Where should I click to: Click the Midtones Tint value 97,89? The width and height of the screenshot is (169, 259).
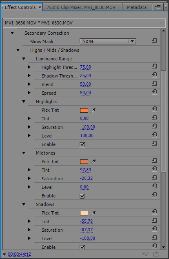tap(85, 170)
